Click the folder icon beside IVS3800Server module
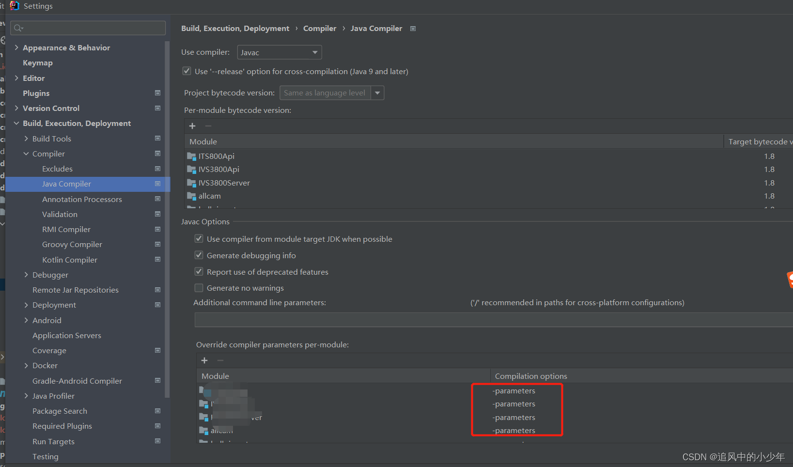This screenshot has width=793, height=467. (x=192, y=183)
